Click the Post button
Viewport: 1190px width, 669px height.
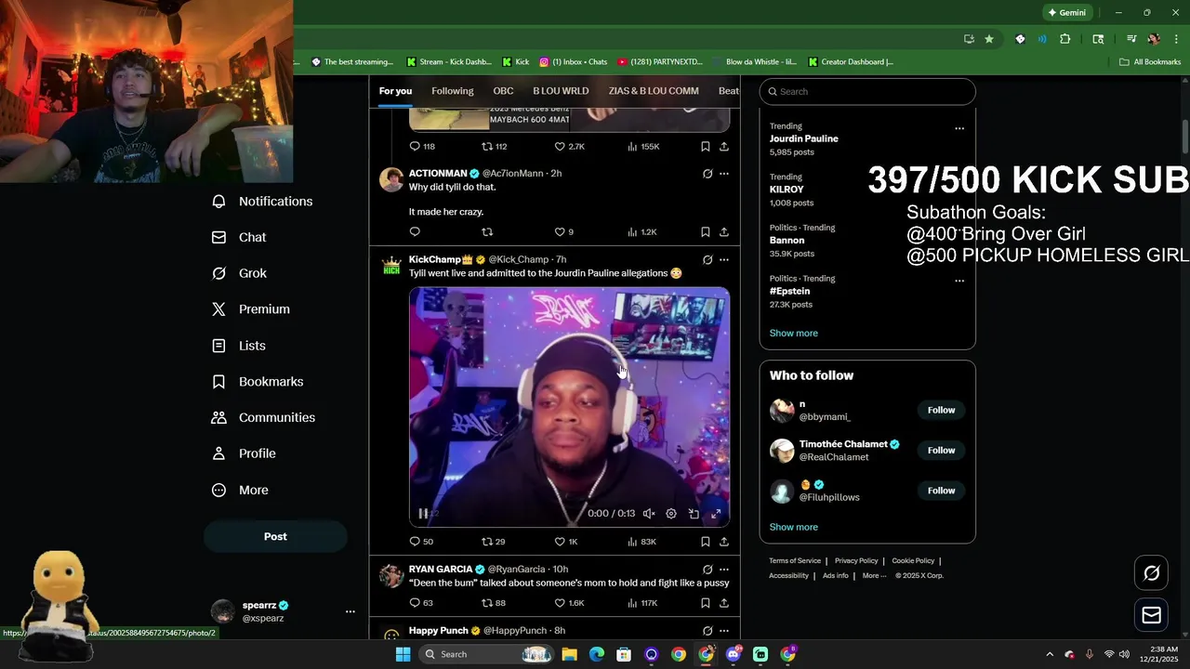pos(275,536)
